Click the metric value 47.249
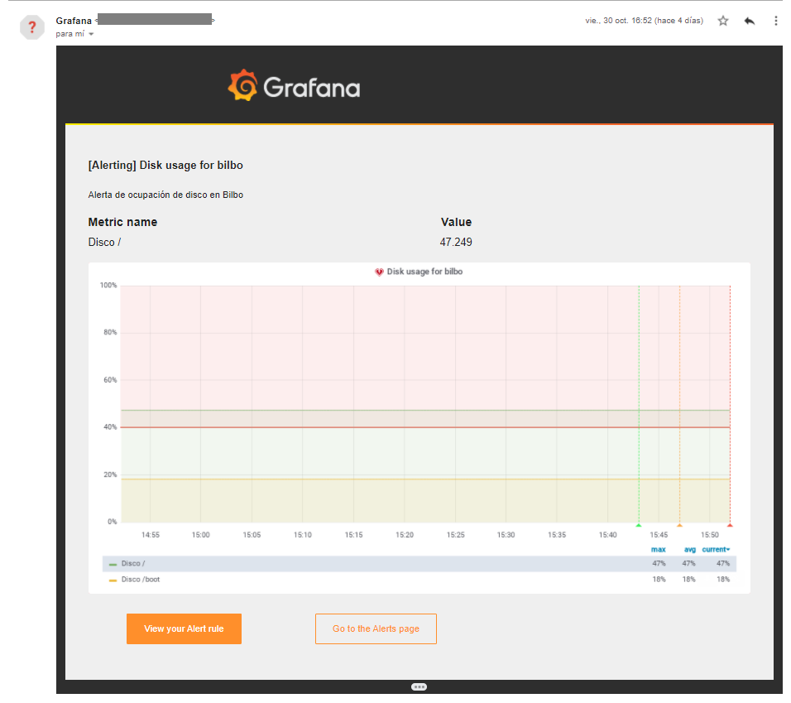 [456, 243]
